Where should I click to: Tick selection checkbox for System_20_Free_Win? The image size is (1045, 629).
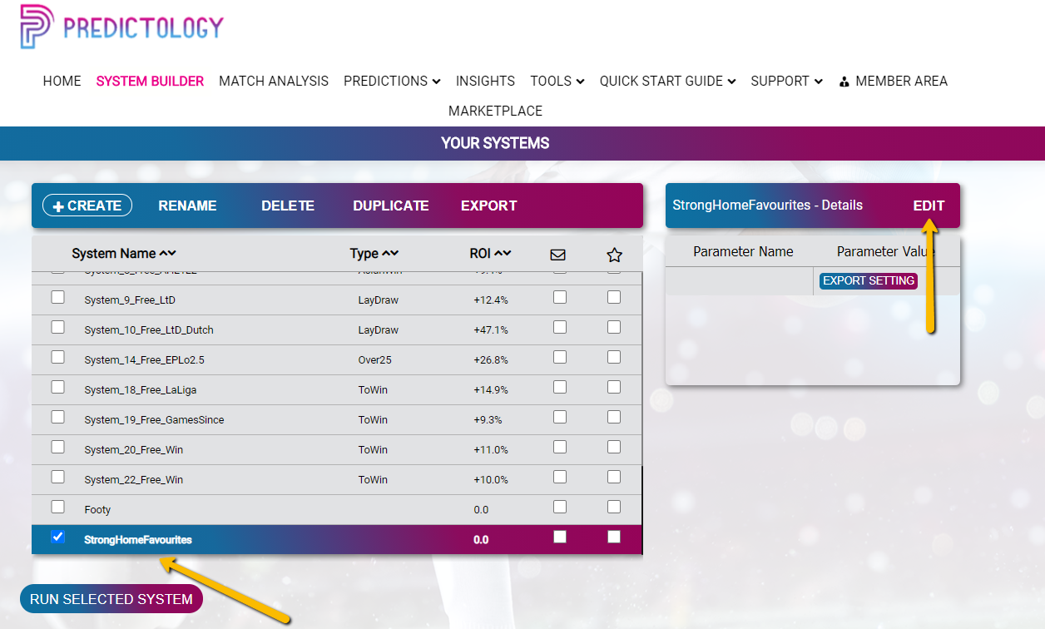(57, 447)
